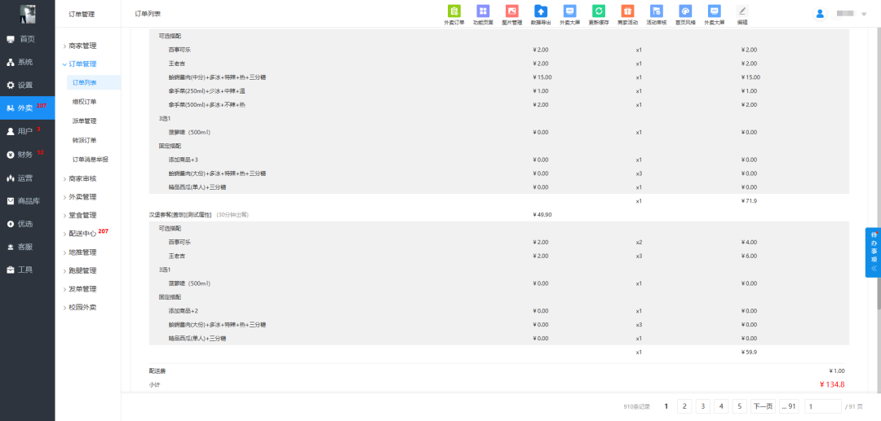Open 图片管理 from the top toolbar
The image size is (881, 421).
tap(511, 12)
